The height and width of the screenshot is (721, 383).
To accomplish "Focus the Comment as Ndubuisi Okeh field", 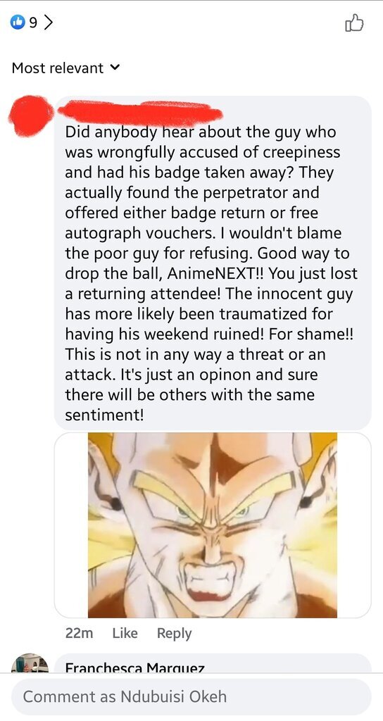I will coord(191,696).
